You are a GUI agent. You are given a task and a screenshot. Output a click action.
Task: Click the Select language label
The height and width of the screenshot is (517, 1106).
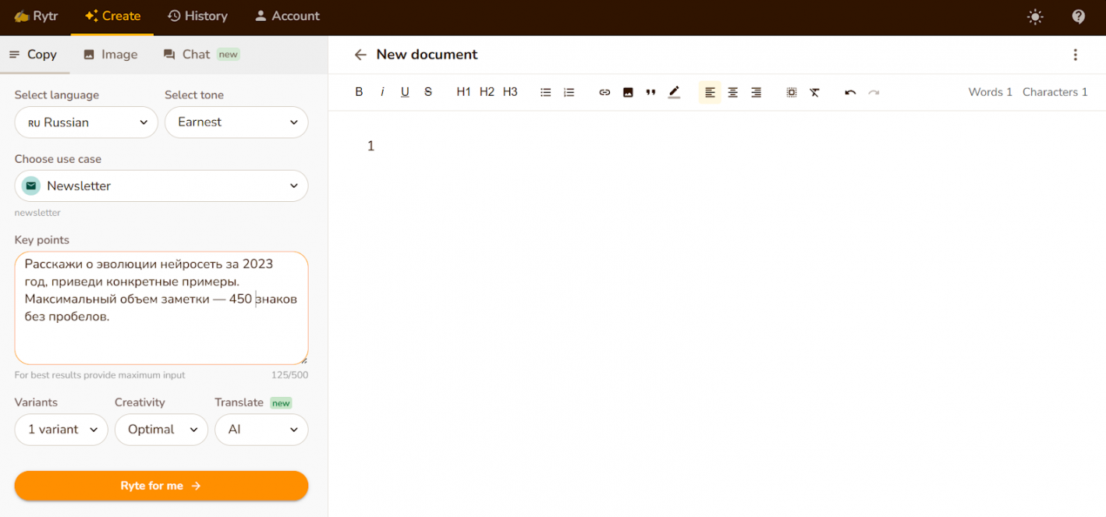pos(57,95)
